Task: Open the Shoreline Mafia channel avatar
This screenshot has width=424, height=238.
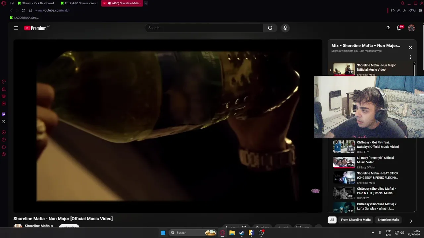Action: click(x=18, y=226)
